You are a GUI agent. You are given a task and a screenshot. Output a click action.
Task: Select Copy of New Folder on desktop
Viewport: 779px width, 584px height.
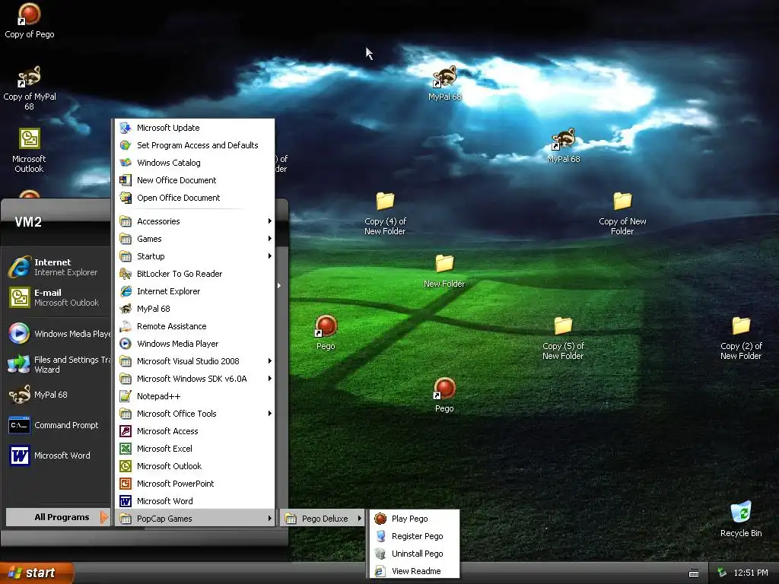click(x=622, y=214)
